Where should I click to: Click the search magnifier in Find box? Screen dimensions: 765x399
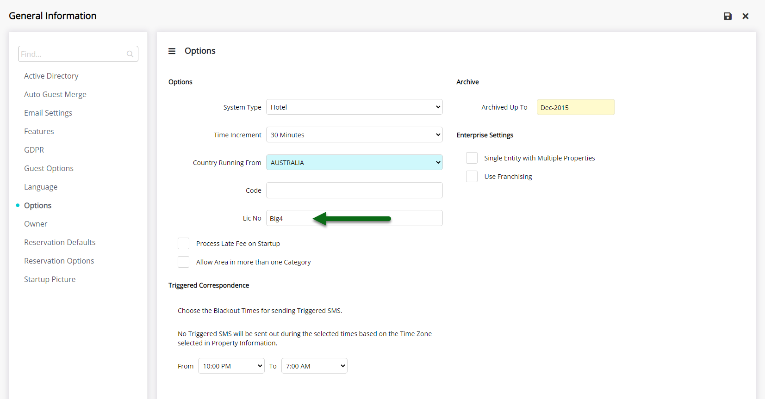[x=130, y=54]
